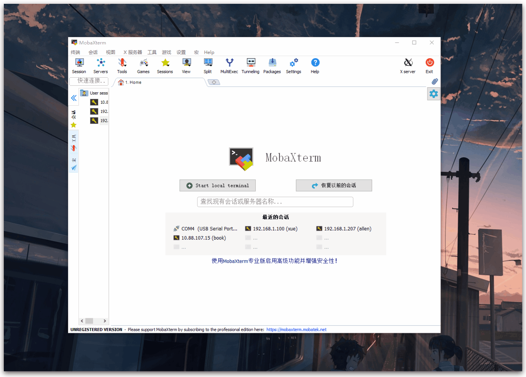
Task: Open the 宏 menu
Action: pos(196,52)
